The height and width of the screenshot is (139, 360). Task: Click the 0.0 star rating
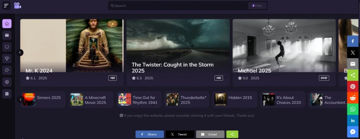(x=243, y=78)
